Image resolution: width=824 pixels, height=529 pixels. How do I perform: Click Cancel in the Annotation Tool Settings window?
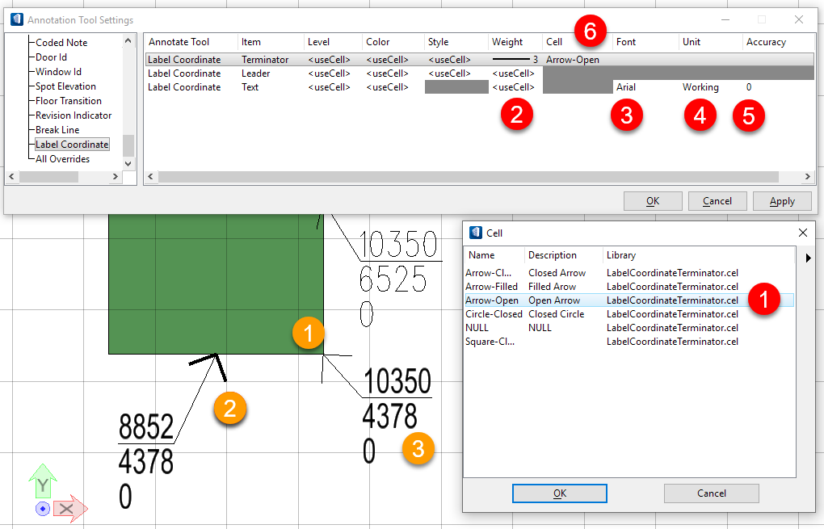tap(717, 201)
